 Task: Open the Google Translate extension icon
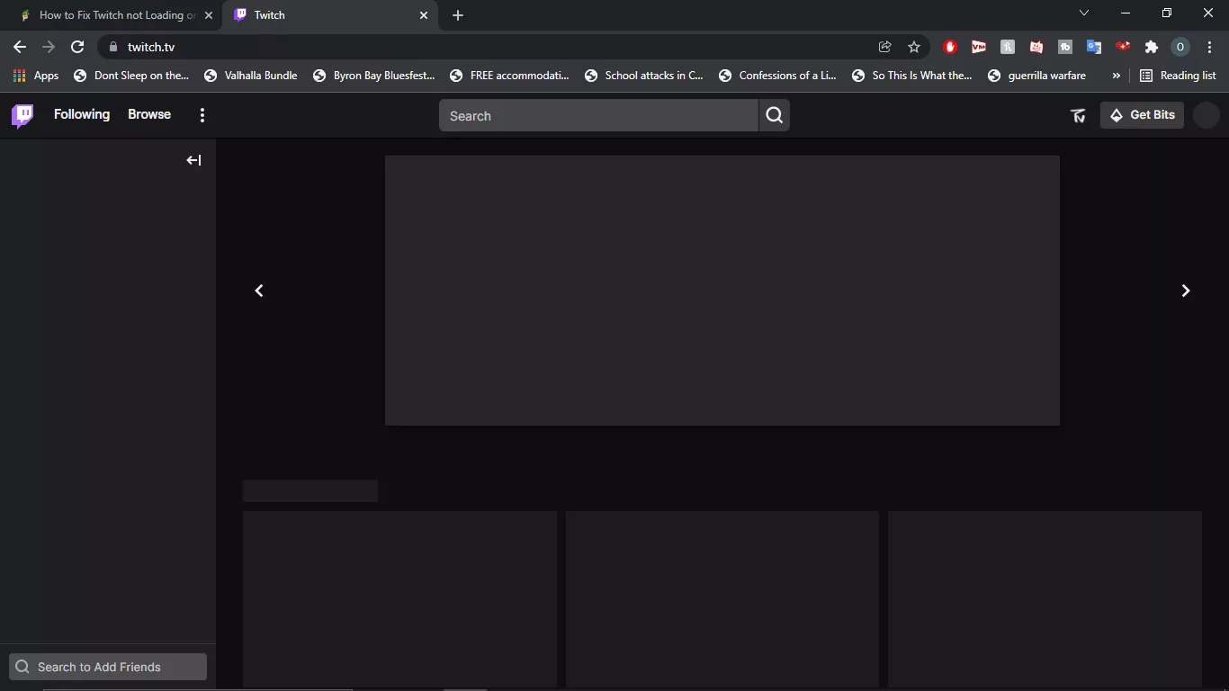pos(1094,47)
